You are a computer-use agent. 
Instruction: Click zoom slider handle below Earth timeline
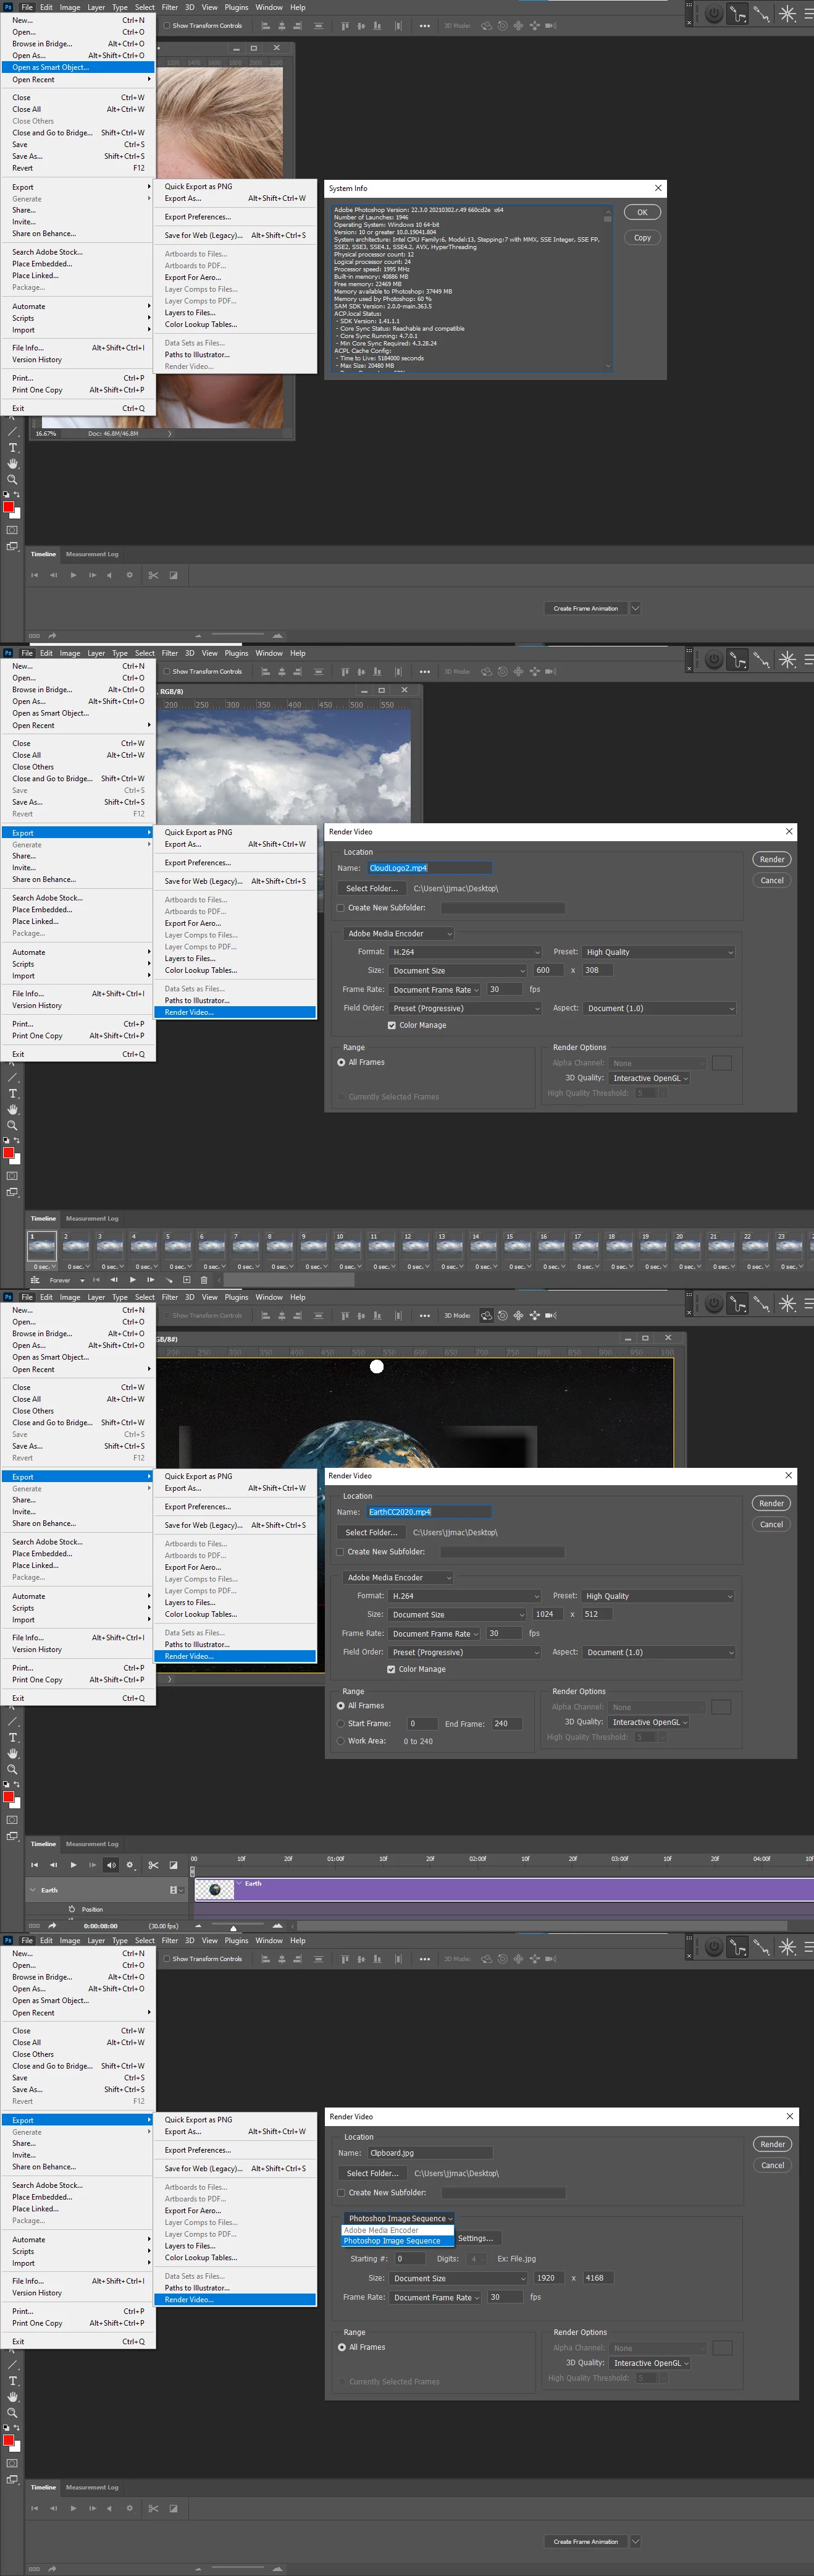coord(233,1928)
